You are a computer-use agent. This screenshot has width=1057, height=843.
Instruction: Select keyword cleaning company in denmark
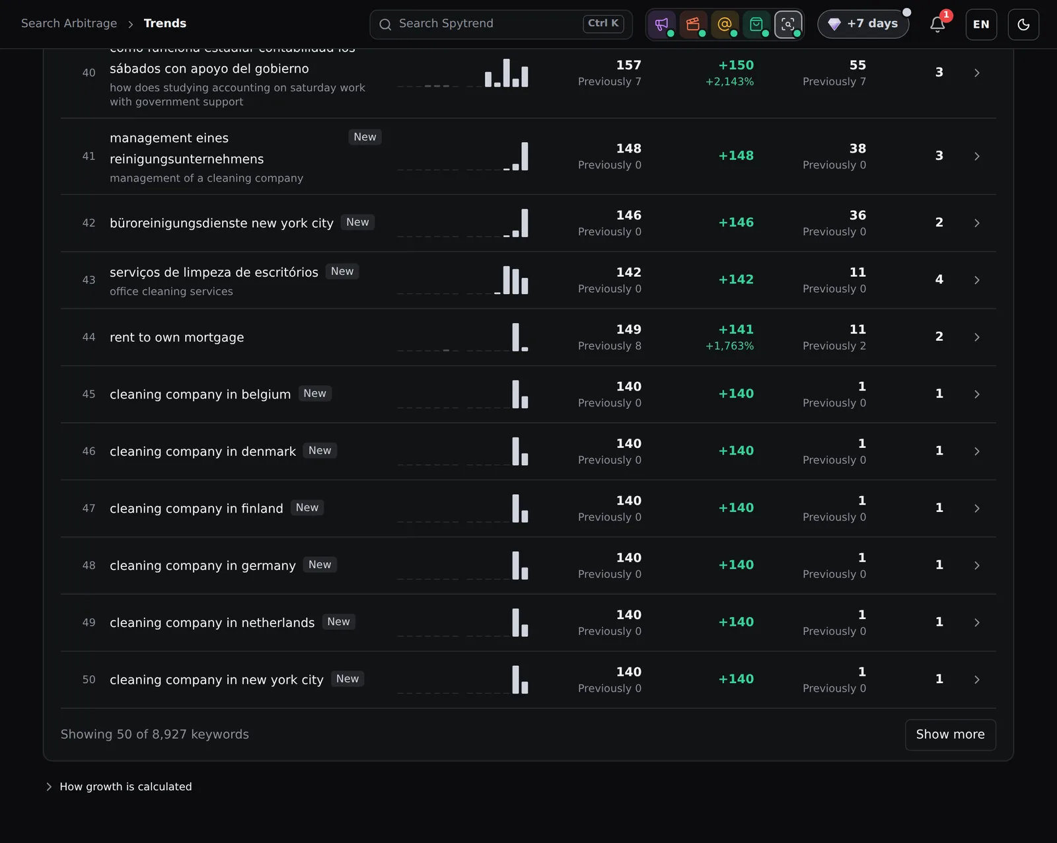[203, 451]
